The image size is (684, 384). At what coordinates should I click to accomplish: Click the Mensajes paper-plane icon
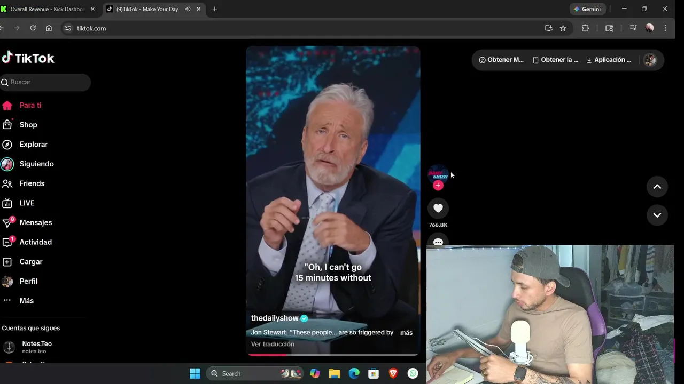tap(7, 223)
